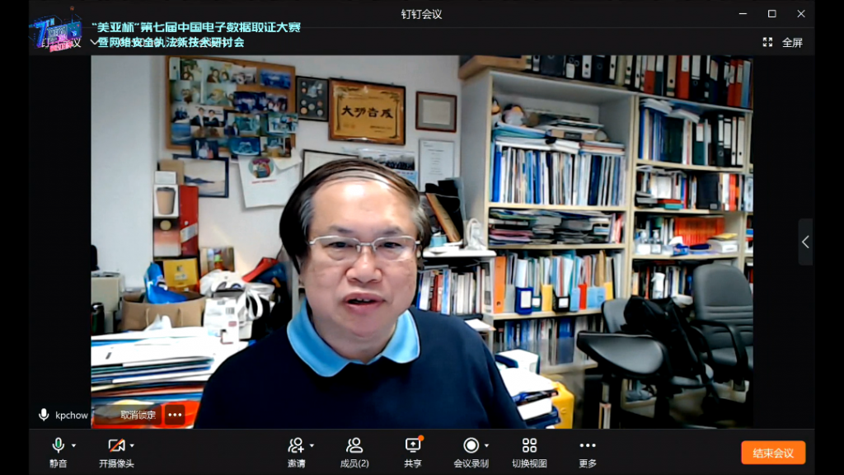Viewport: 844px width, 475px height.
Task: Close the 钉钉会议 window
Action: click(801, 13)
